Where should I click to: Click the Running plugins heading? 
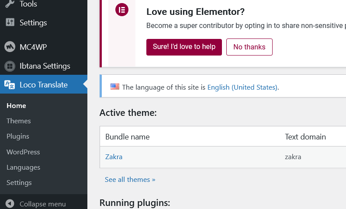[x=135, y=203]
